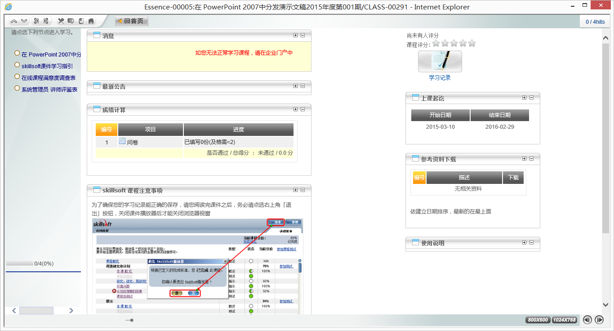The image size is (614, 331).
Task: Open the tools wrench icon
Action: (61, 21)
